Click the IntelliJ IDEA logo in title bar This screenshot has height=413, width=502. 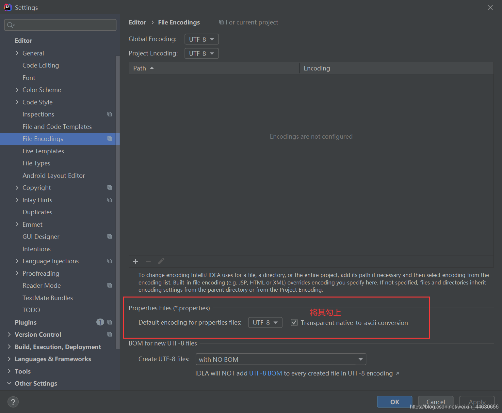click(8, 7)
